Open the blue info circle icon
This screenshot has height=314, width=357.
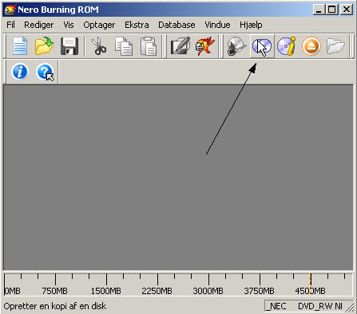[x=20, y=72]
